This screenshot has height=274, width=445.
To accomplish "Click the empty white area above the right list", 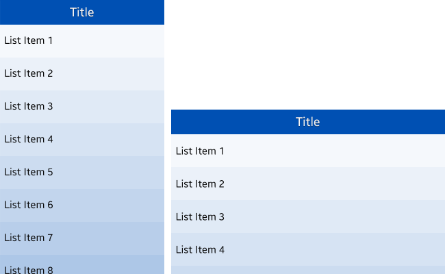I will click(308, 55).
